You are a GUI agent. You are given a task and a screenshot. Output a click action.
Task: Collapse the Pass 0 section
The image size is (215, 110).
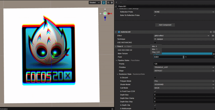point(116,46)
